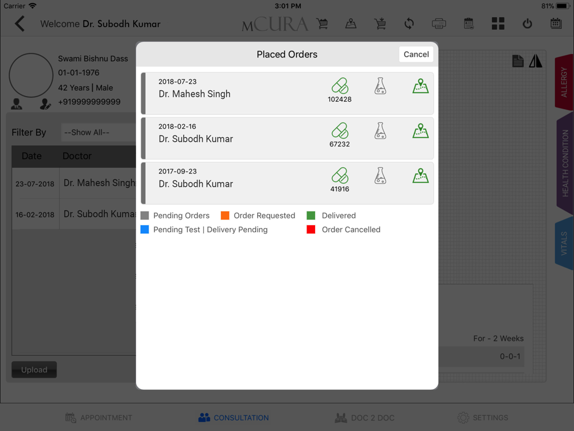Image resolution: width=574 pixels, height=431 pixels.
Task: Tap the printer icon in toolbar
Action: [439, 24]
